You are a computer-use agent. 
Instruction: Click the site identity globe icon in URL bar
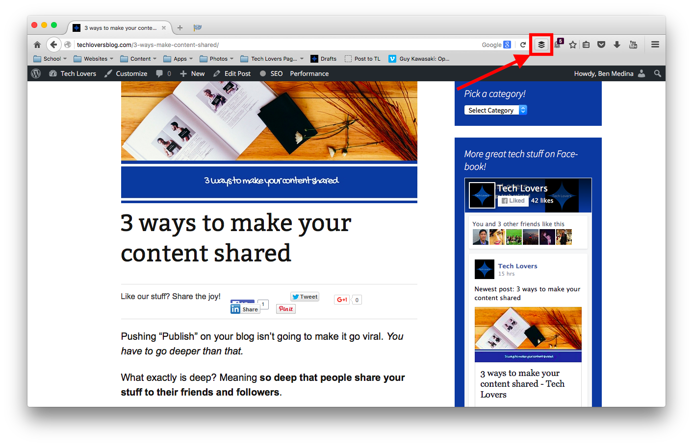pos(68,45)
